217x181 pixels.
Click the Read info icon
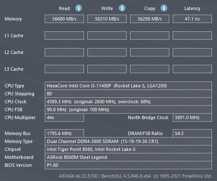coord(79,8)
